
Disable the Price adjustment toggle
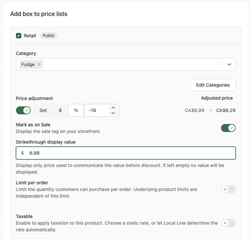coord(23,110)
